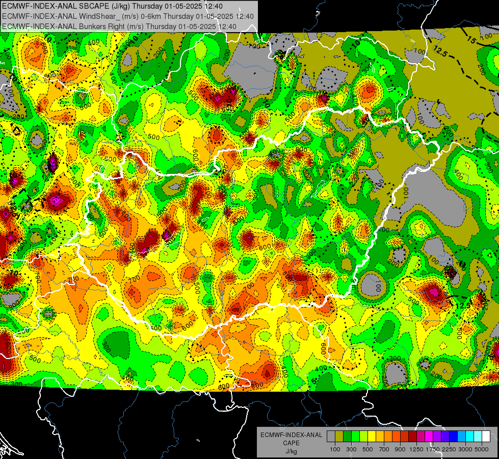Select the pure blue legend swatch
The width and height of the screenshot is (499, 459).
(454, 436)
